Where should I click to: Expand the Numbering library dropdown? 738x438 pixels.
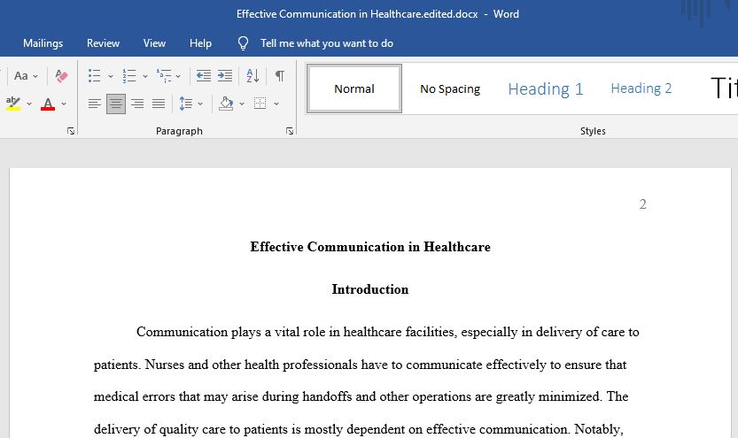pyautogui.click(x=145, y=76)
